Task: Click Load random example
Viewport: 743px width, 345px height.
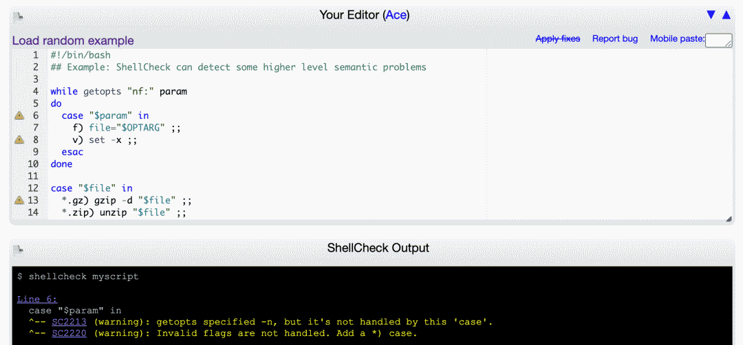Action: click(x=73, y=41)
